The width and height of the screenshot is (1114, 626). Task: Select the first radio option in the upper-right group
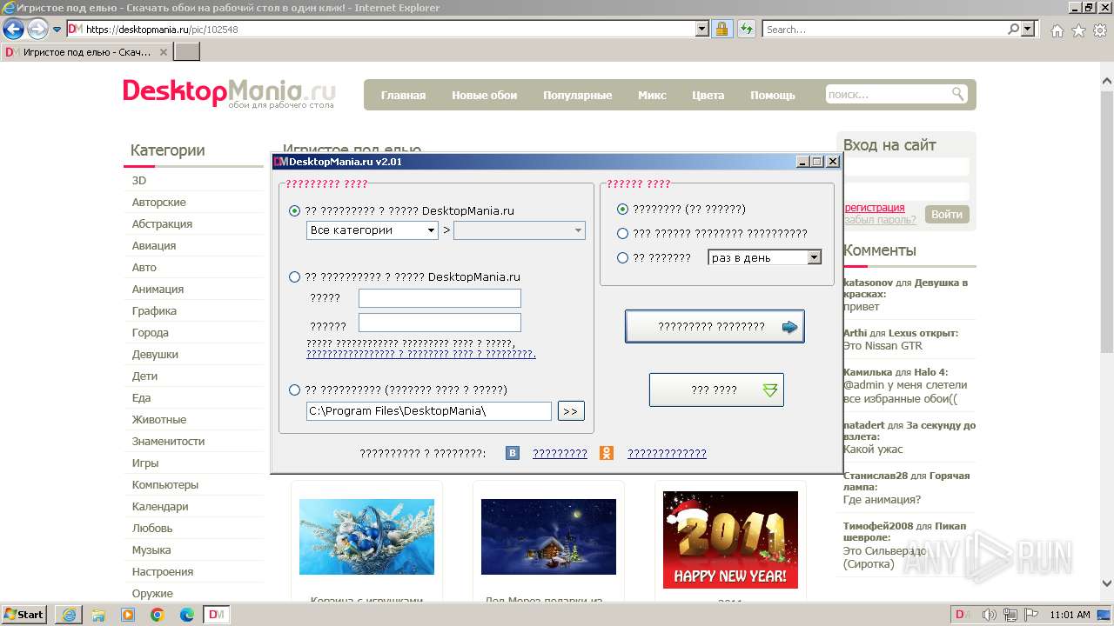point(622,209)
